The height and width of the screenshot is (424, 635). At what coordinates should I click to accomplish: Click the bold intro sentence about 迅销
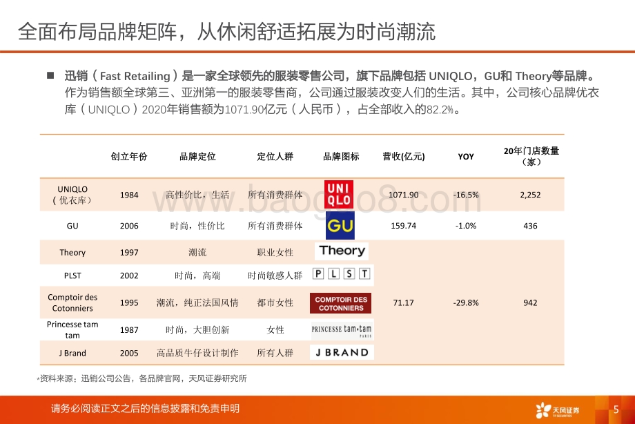[331, 76]
